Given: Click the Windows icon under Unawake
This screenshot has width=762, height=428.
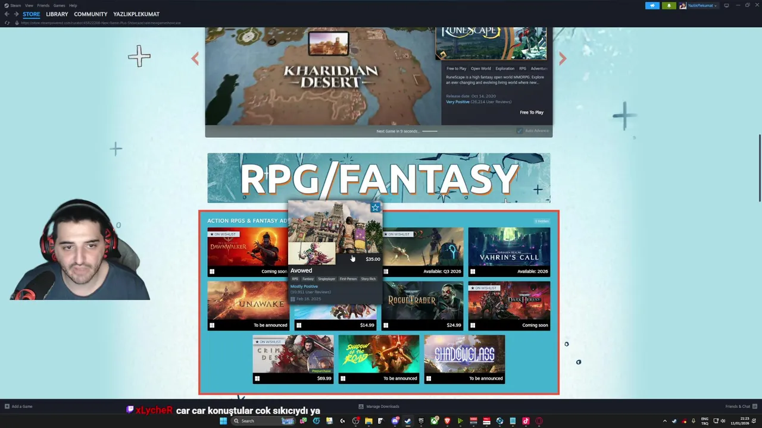Looking at the screenshot, I should pyautogui.click(x=212, y=325).
